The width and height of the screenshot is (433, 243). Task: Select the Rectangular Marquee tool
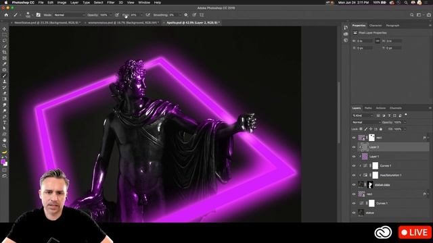[x=5, y=34]
